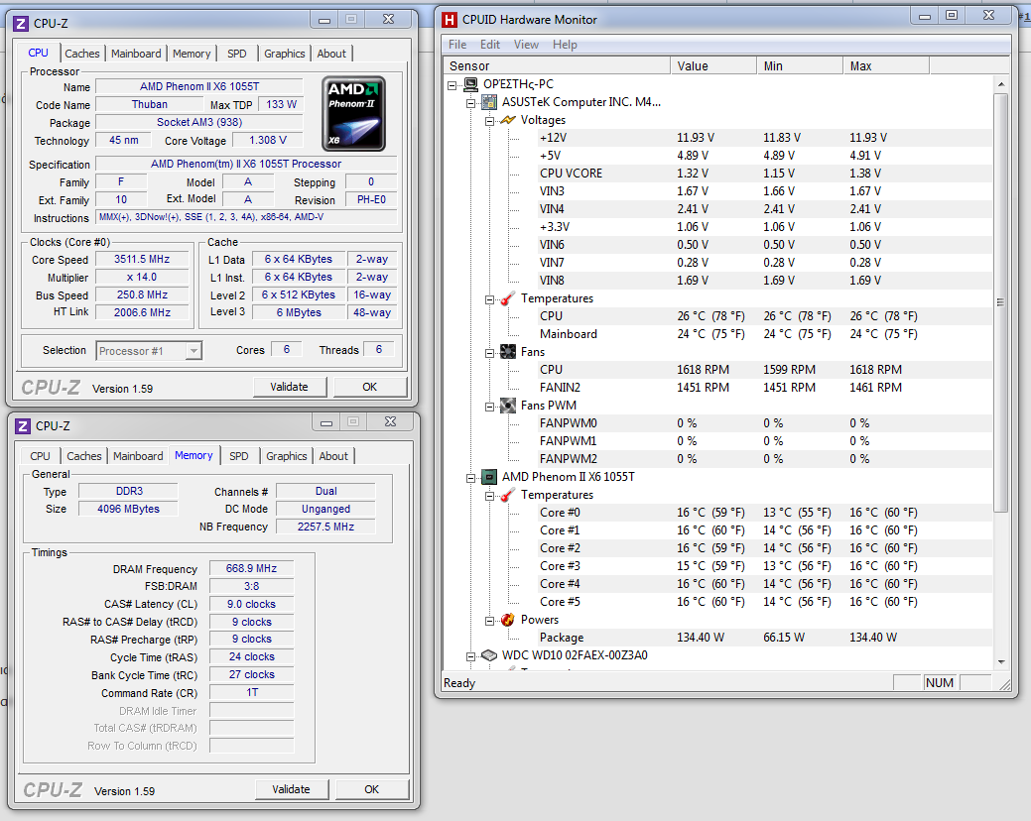This screenshot has height=821, width=1031.
Task: Click the motherboard icon beside ASUSTeK Computer INC.
Action: tap(489, 102)
